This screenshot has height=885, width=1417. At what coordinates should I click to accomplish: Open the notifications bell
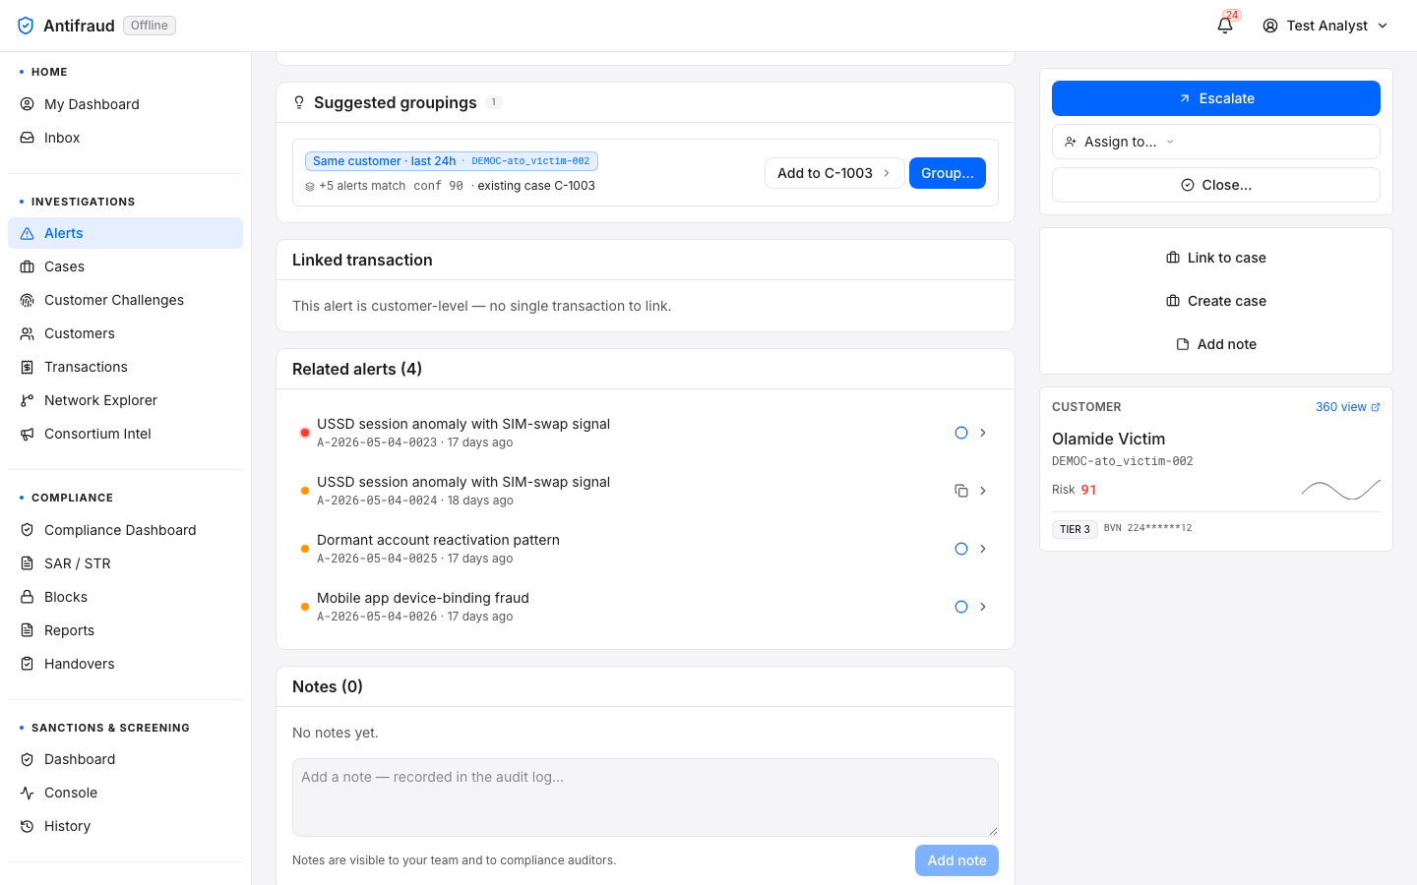[x=1225, y=26]
